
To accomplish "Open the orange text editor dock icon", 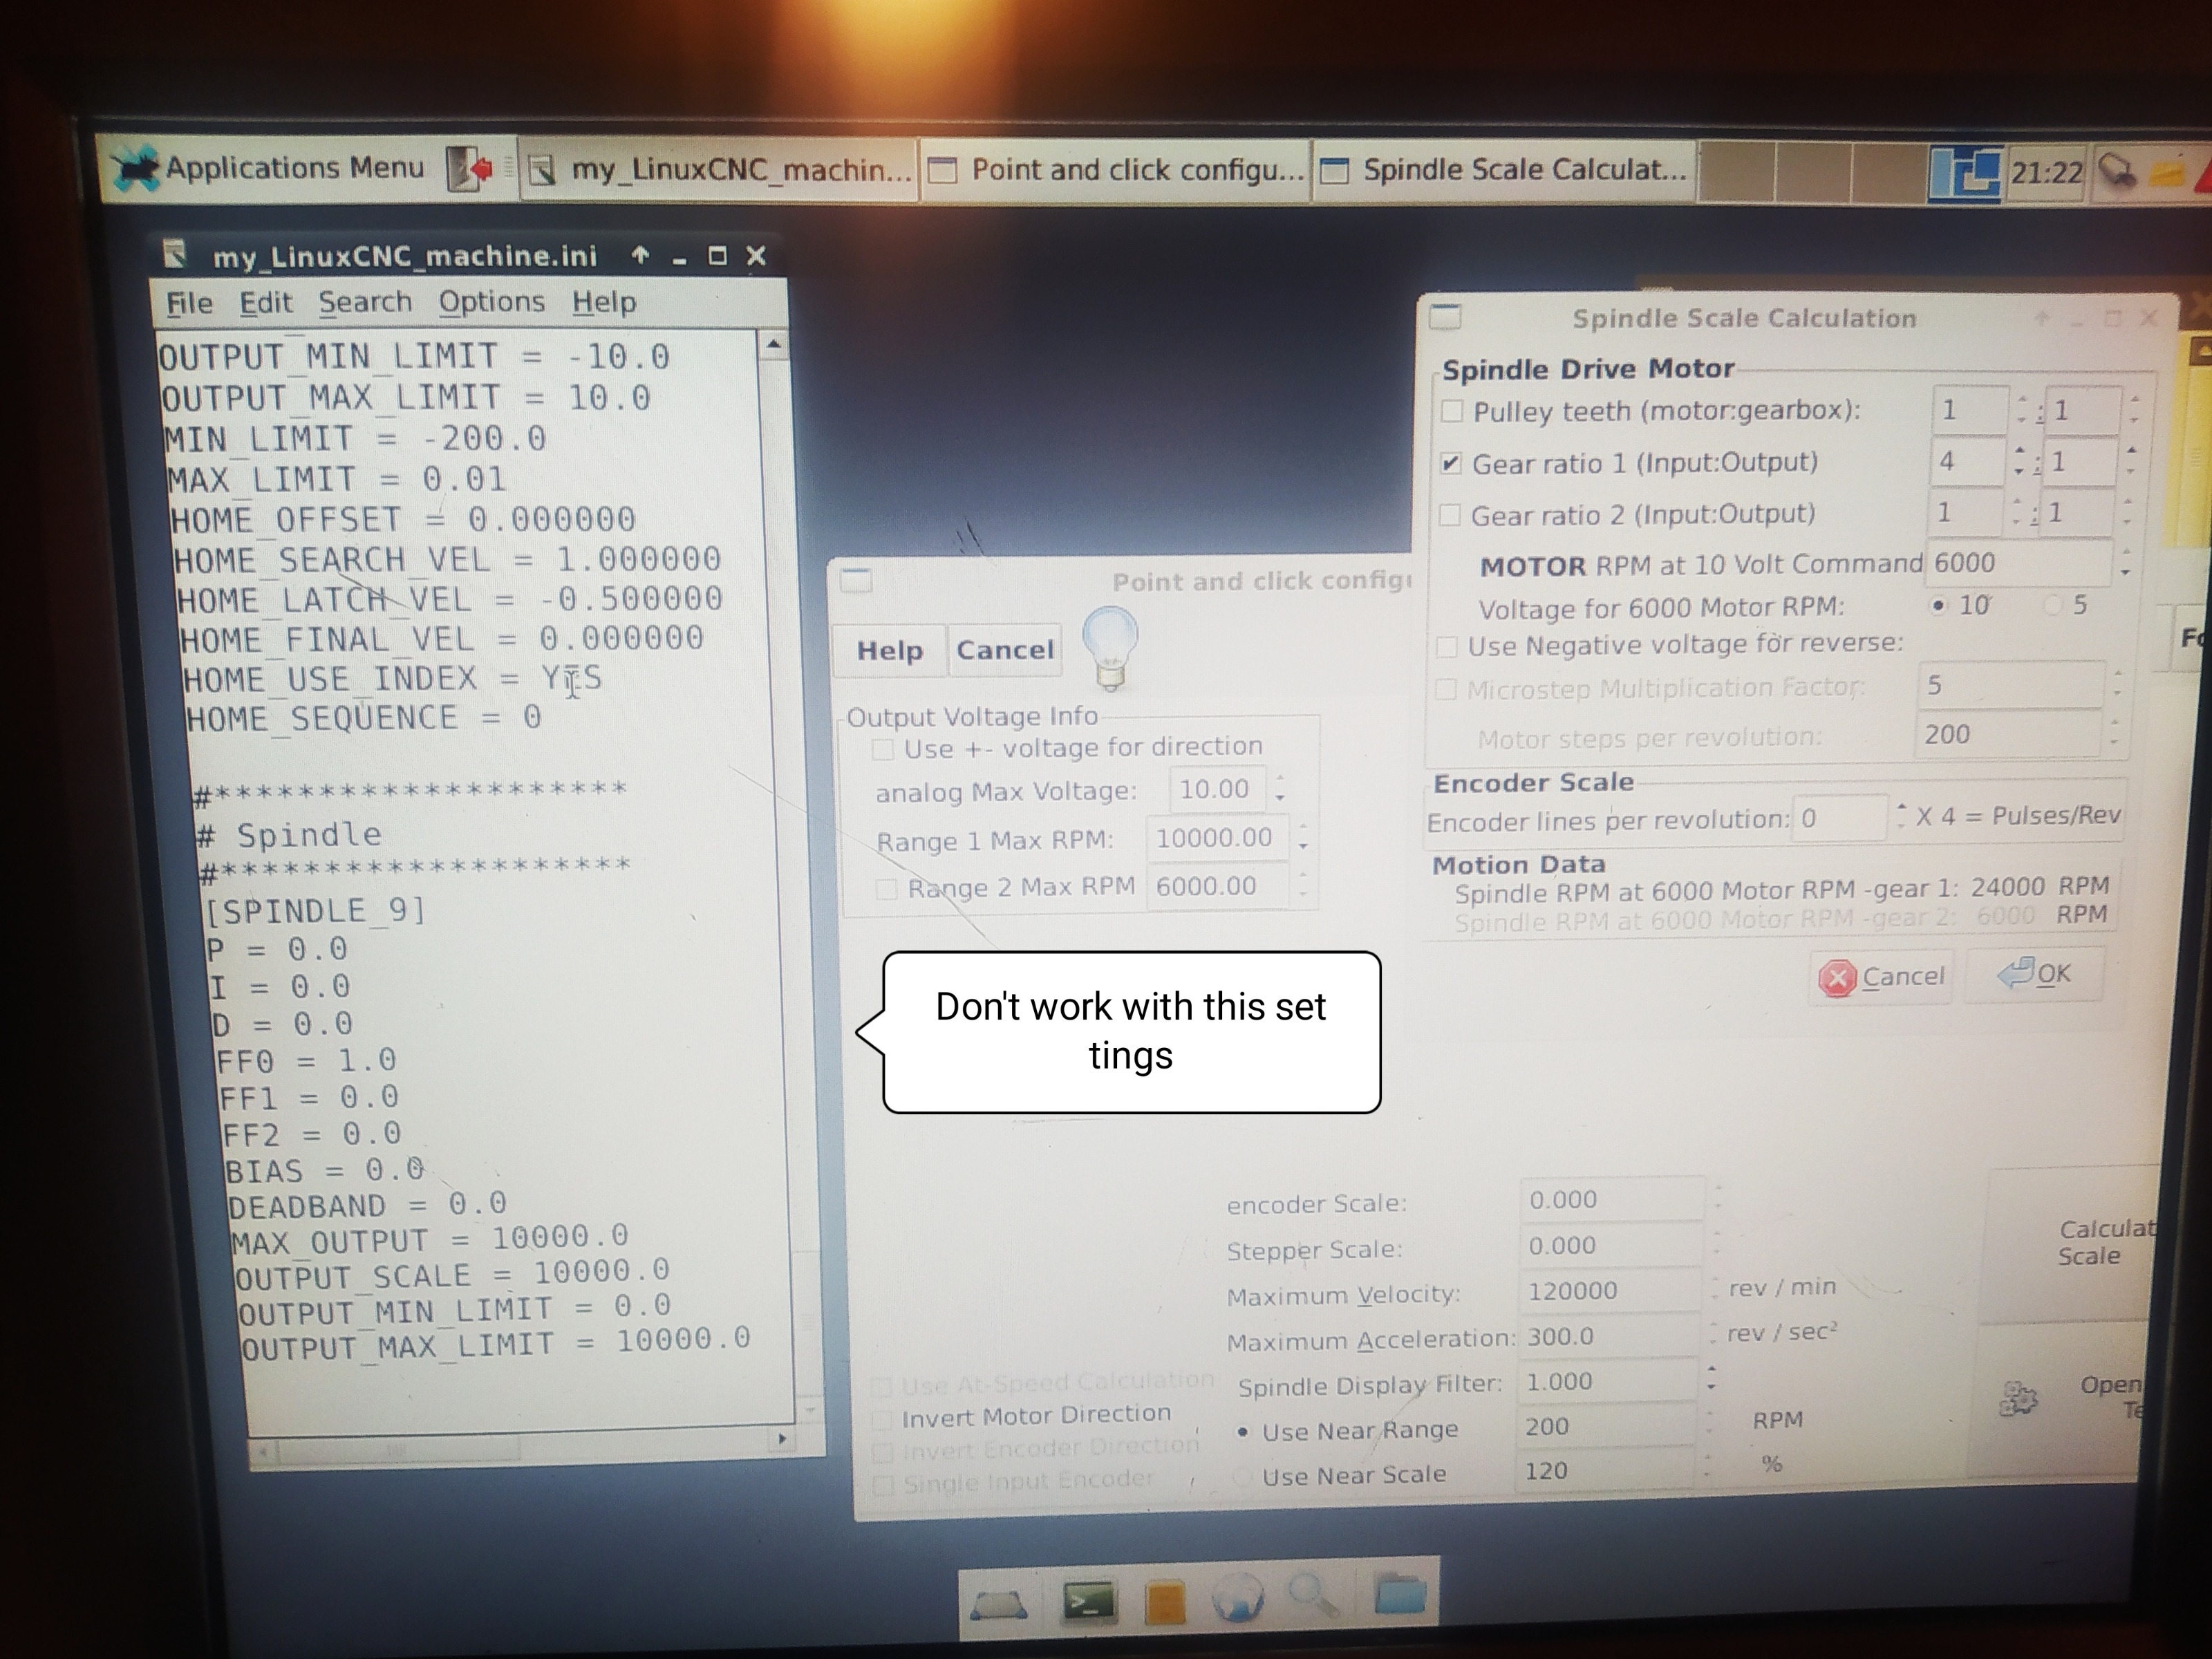I will click(1165, 1603).
